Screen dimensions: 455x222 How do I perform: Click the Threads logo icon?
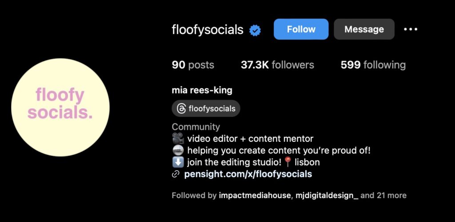181,109
